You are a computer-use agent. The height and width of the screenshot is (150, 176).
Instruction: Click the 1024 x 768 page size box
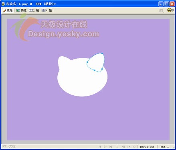[x=147, y=147]
